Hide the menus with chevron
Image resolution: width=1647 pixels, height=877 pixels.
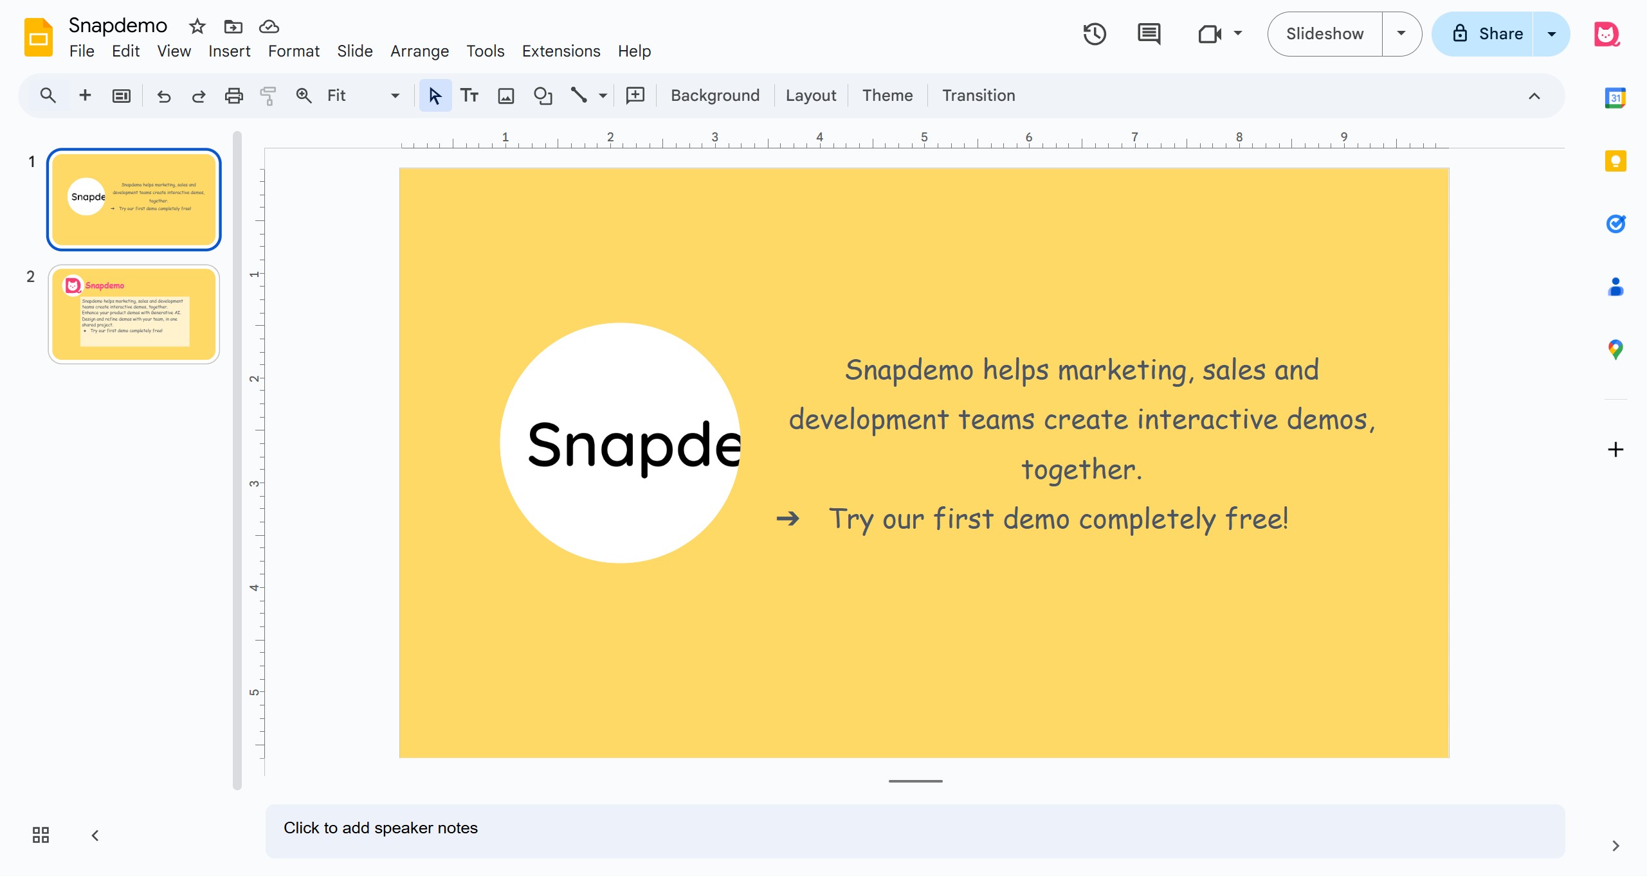click(1534, 96)
